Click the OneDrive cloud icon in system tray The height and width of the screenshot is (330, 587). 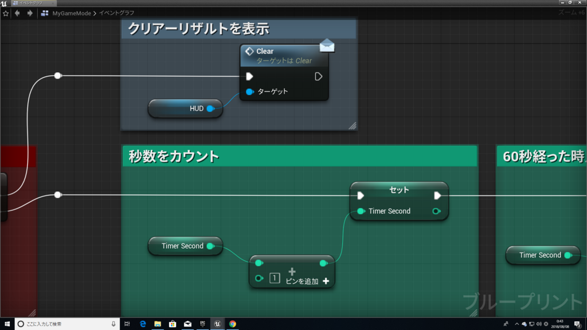pyautogui.click(x=524, y=324)
